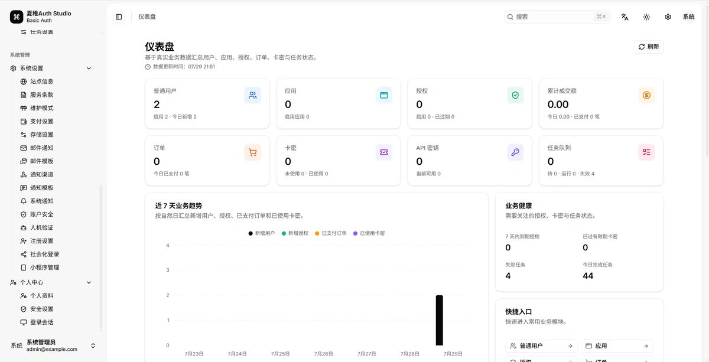Image resolution: width=709 pixels, height=362 pixels.
Task: Click the 应用 card window icon
Action: click(384, 95)
